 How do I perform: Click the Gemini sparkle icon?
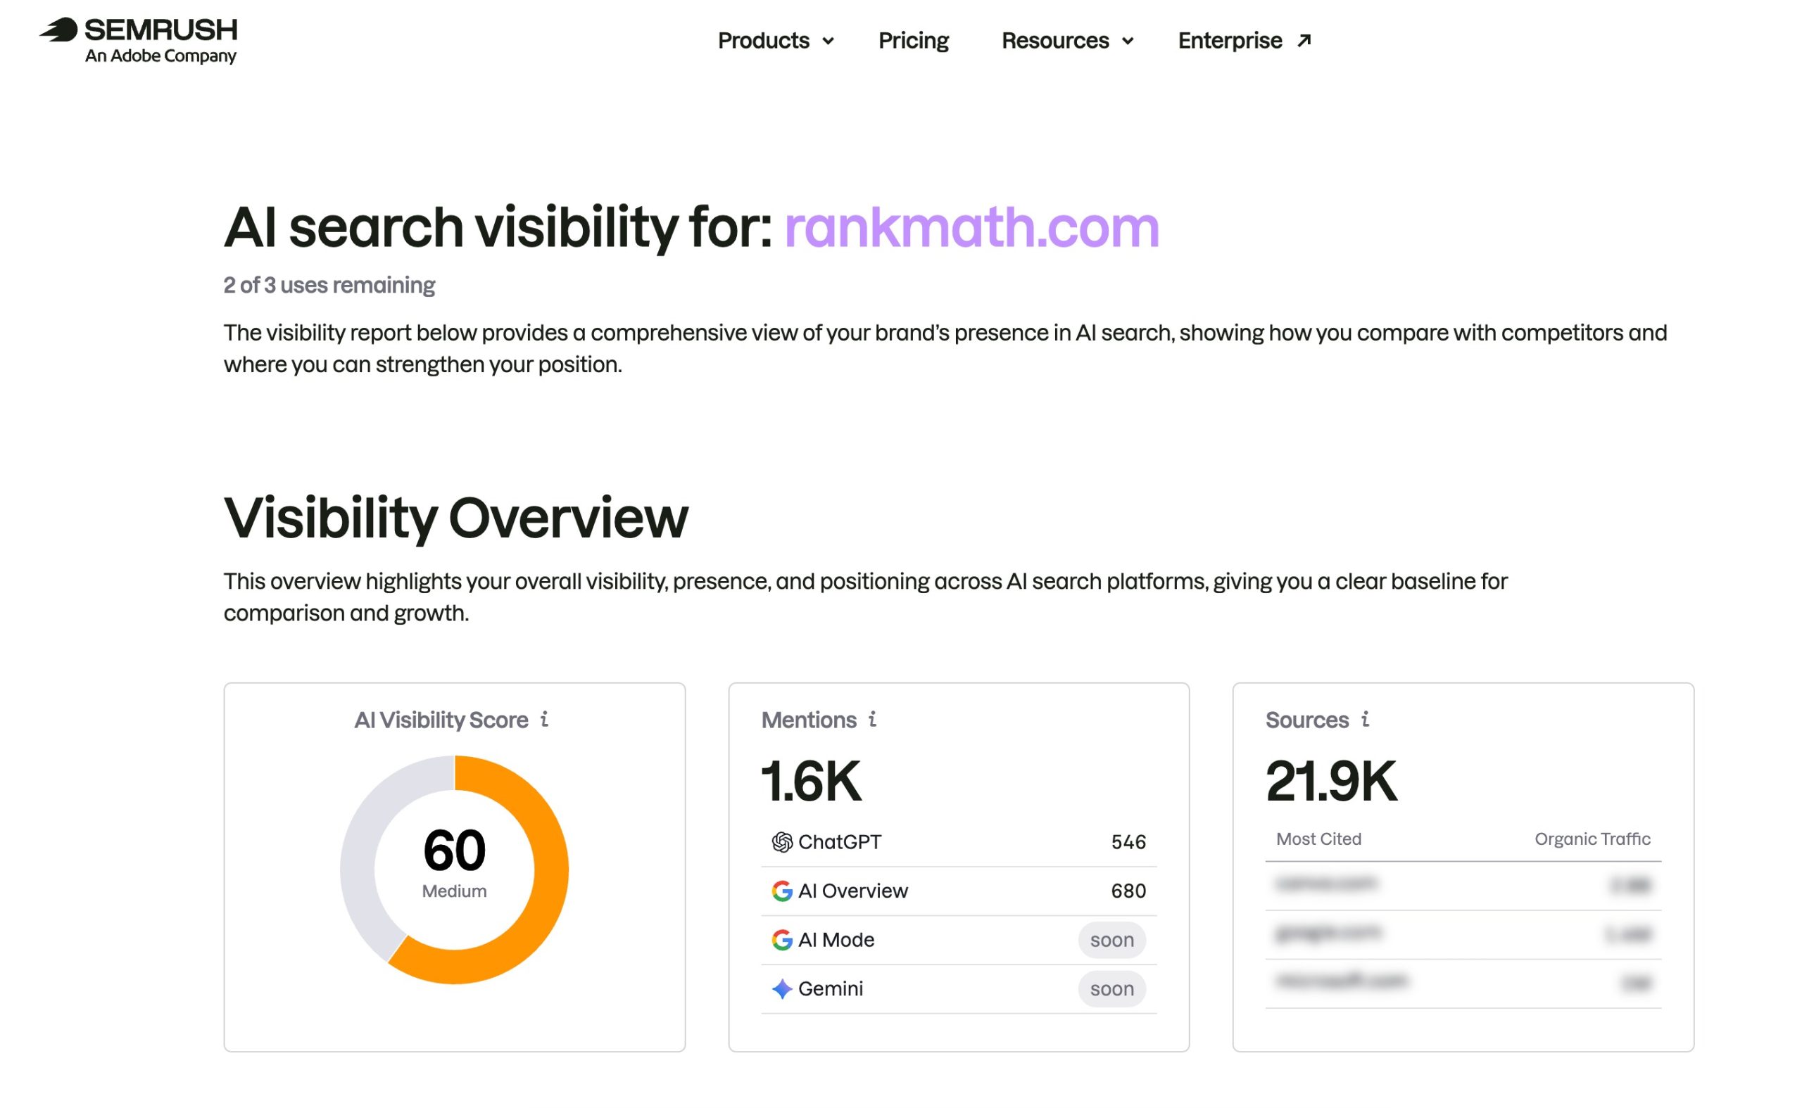tap(781, 989)
